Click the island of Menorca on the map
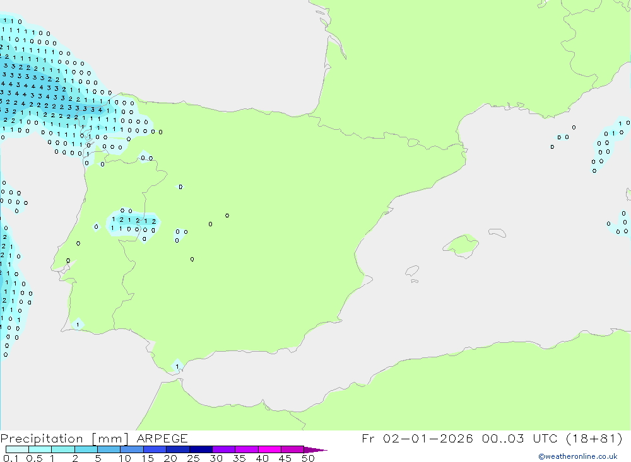 coord(497,233)
